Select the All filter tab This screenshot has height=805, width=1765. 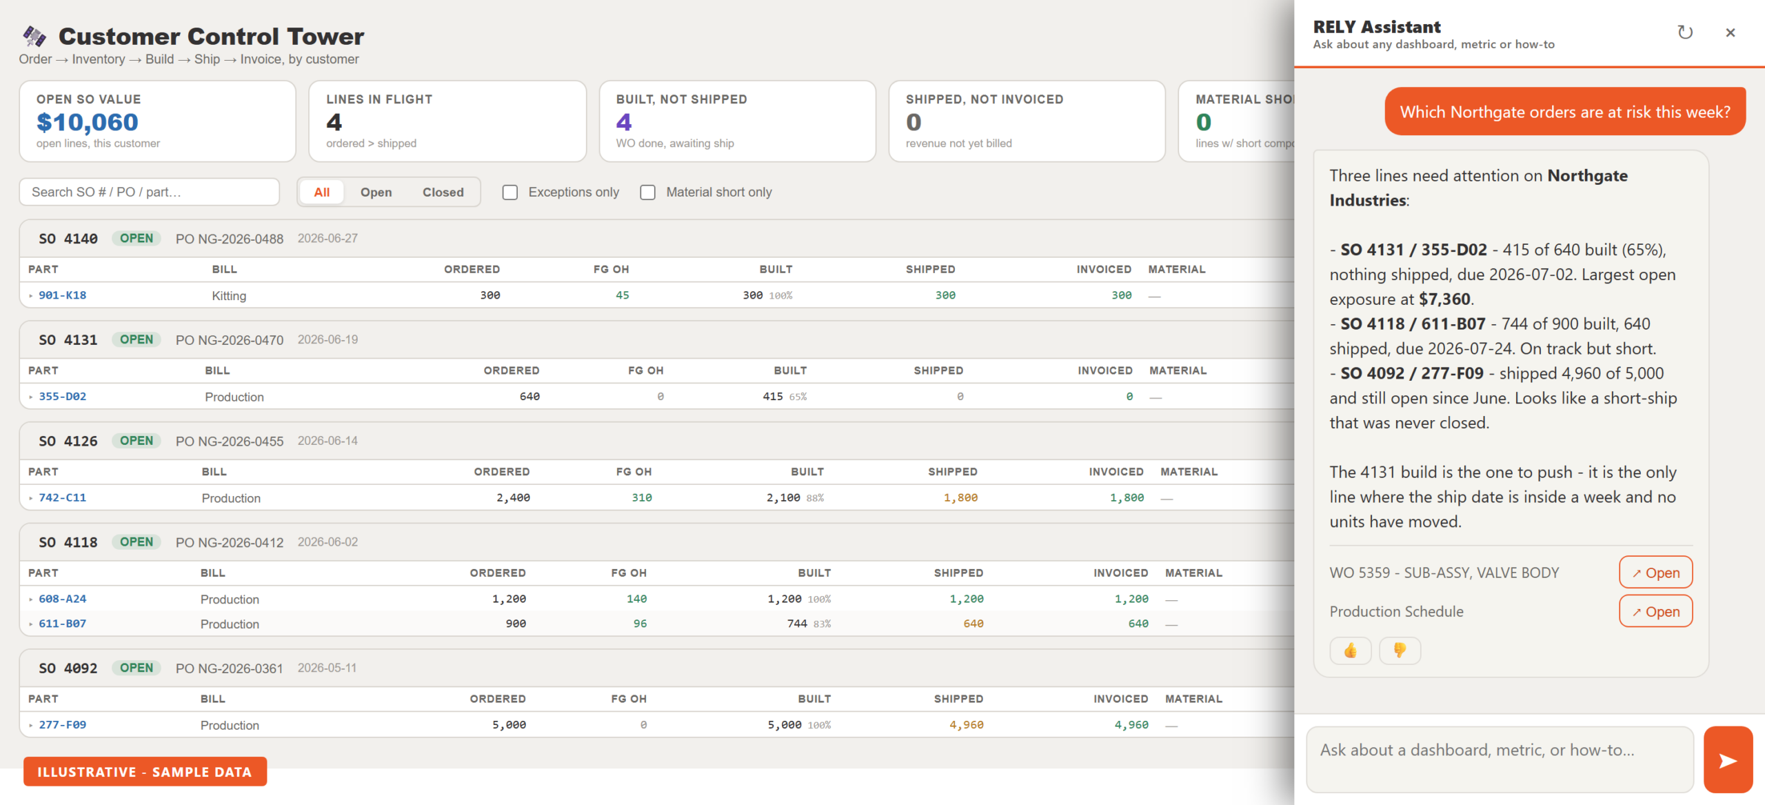322,192
